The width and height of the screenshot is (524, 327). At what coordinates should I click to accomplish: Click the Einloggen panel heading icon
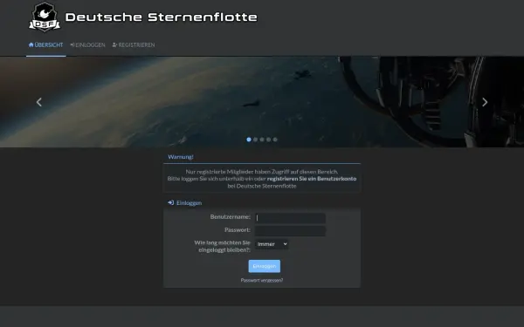[171, 202]
